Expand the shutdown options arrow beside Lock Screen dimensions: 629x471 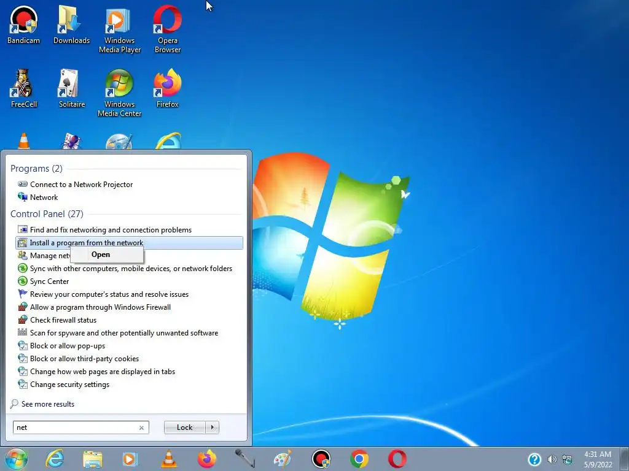coord(212,427)
